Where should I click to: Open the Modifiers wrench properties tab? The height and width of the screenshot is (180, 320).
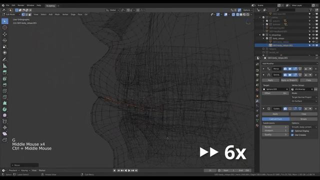click(x=257, y=101)
